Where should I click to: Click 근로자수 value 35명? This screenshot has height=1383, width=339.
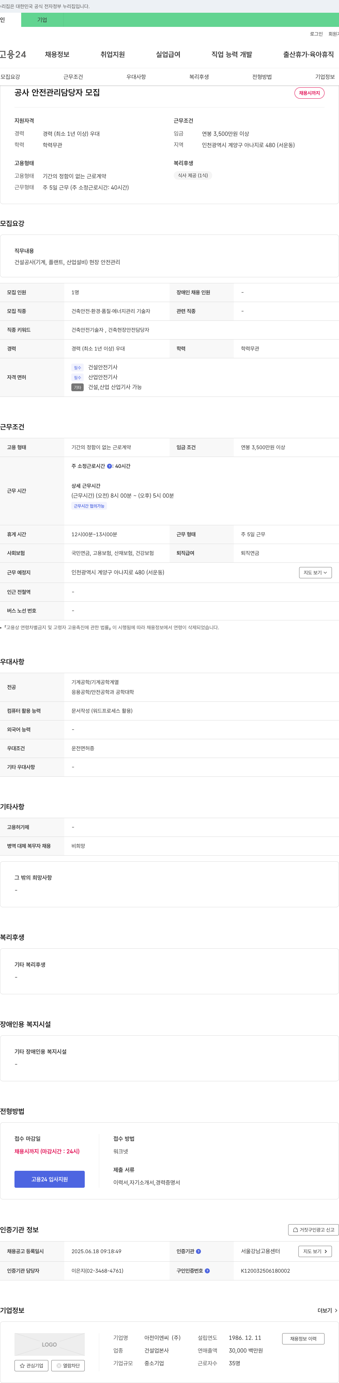234,1363
